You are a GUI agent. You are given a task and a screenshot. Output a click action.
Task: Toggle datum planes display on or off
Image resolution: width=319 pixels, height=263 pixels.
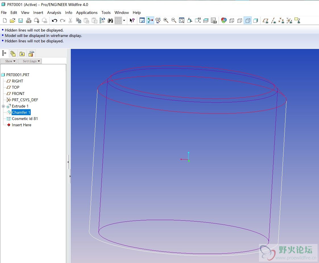(x=266, y=20)
